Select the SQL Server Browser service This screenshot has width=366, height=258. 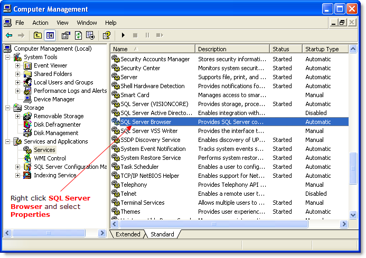146,122
